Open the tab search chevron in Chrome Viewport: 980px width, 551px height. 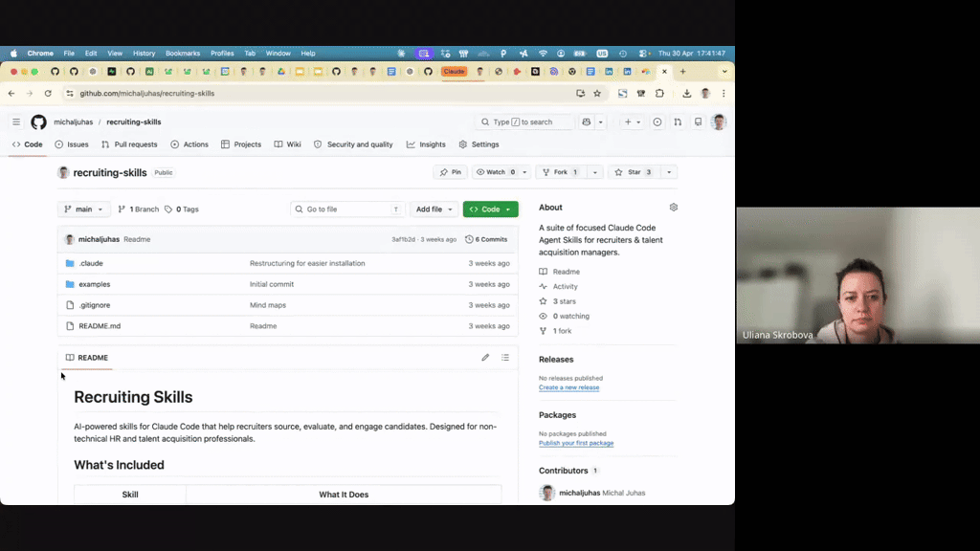(x=724, y=71)
